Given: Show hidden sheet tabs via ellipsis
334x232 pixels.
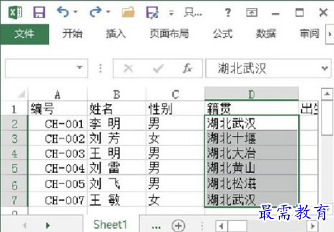Looking at the screenshot, I should click(156, 227).
